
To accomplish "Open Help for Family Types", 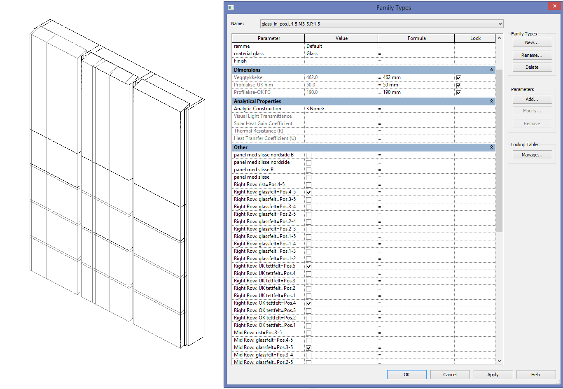I will point(535,375).
